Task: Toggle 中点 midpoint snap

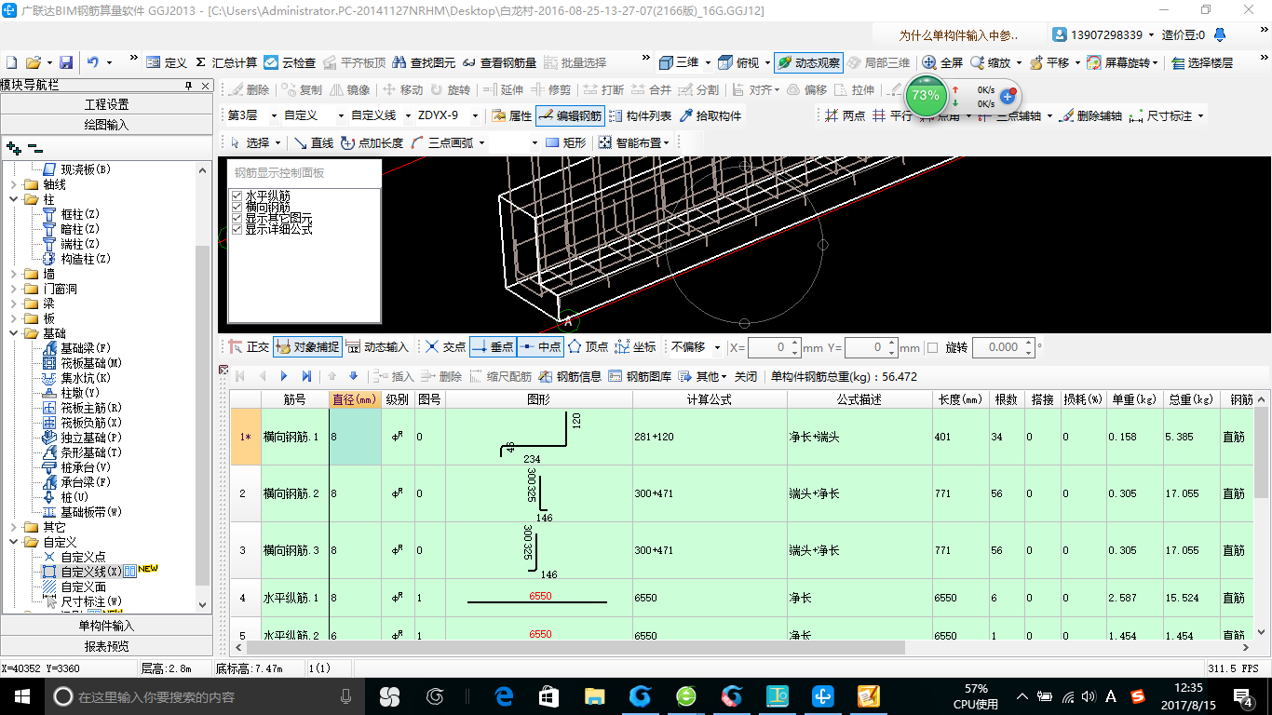Action: pyautogui.click(x=540, y=347)
